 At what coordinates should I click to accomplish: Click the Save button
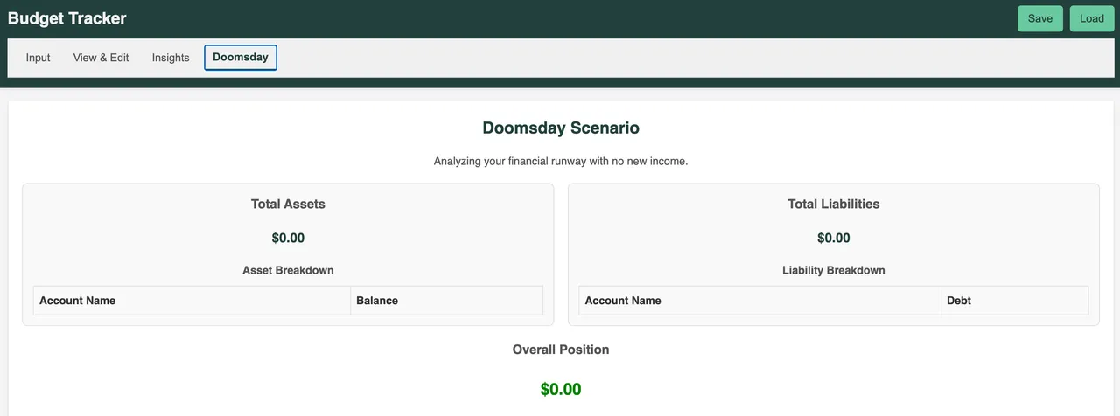click(1040, 18)
